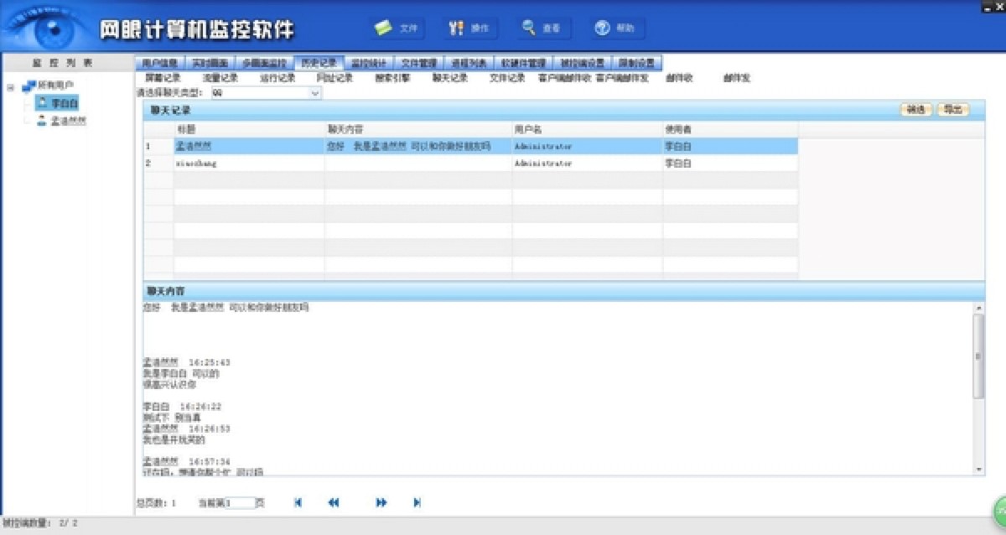Open the 操作 (Operations) tools menu

point(469,28)
